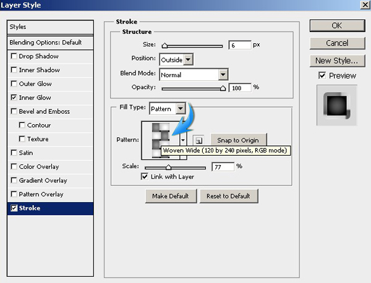Click the Size px input field
The width and height of the screenshot is (371, 283).
tap(239, 45)
